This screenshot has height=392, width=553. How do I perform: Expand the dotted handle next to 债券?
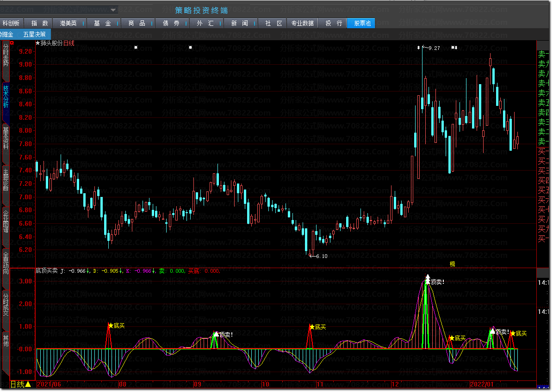(x=186, y=23)
